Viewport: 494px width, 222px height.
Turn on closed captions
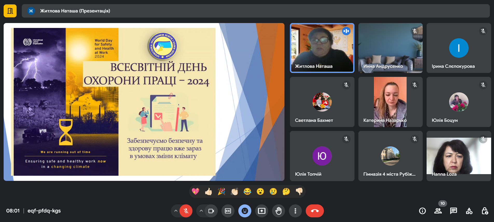coord(228,211)
